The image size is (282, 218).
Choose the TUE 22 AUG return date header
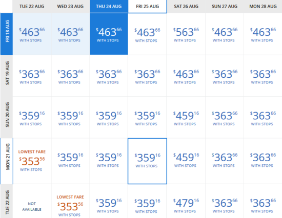click(32, 7)
